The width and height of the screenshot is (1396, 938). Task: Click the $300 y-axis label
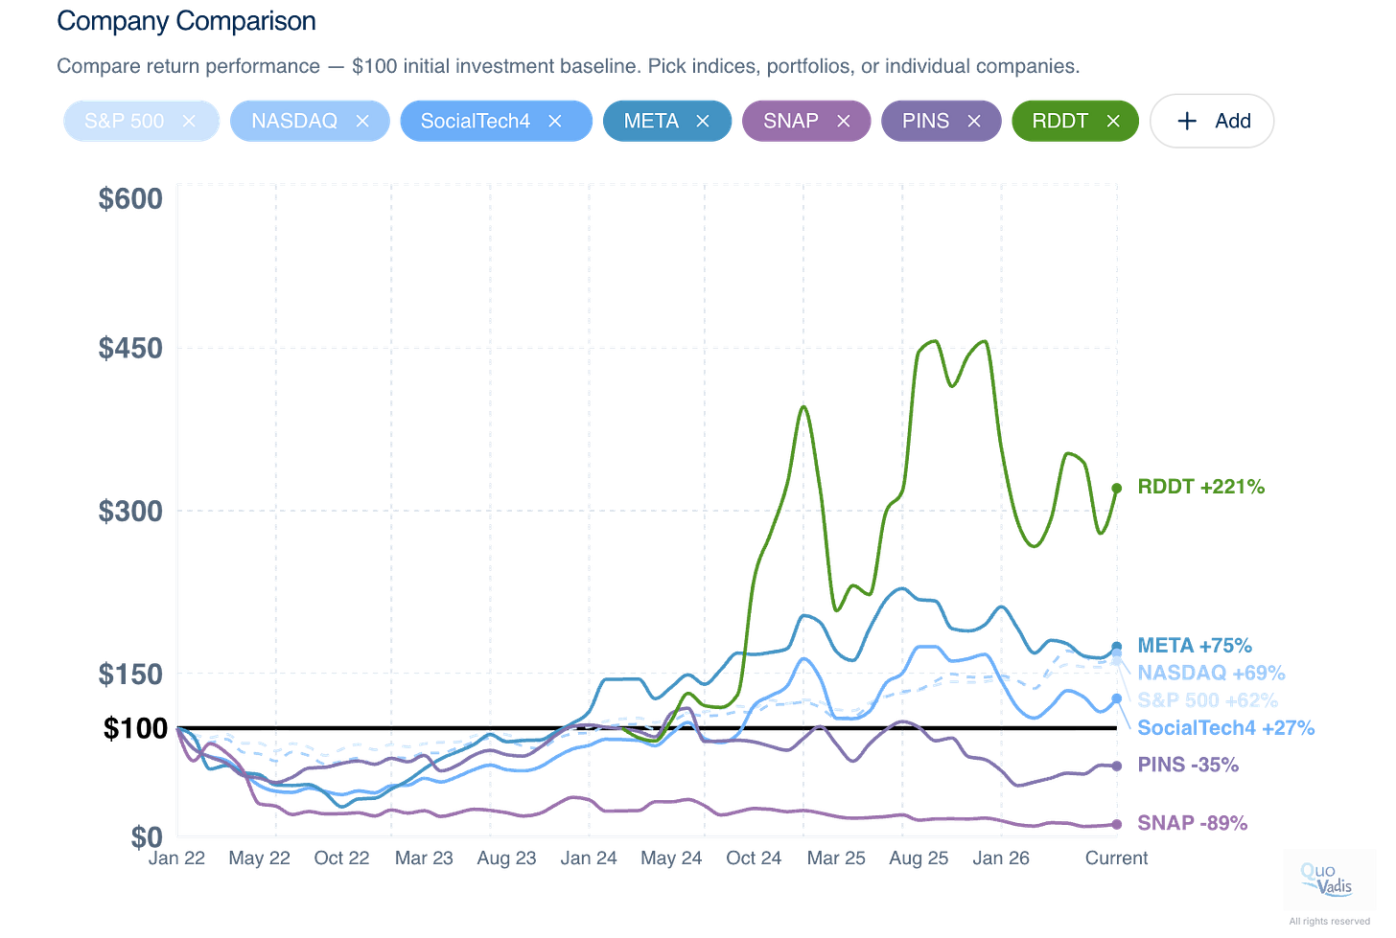click(130, 511)
